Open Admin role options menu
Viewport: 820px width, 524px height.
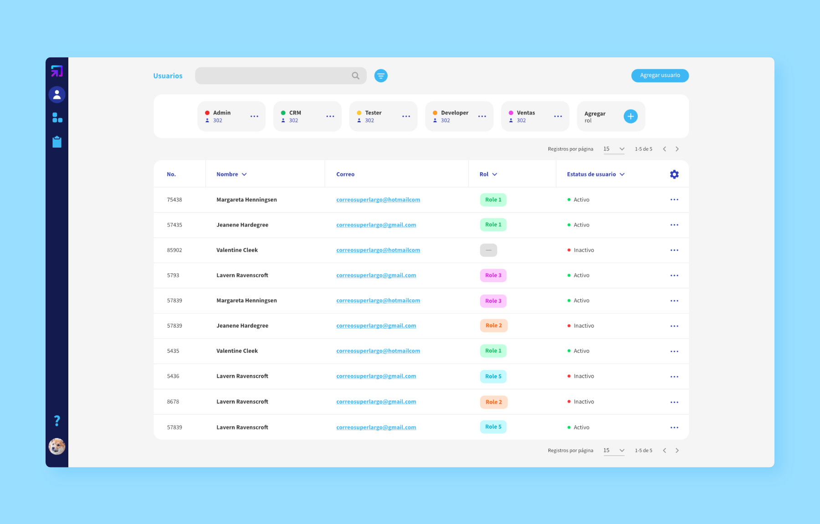[x=254, y=117]
